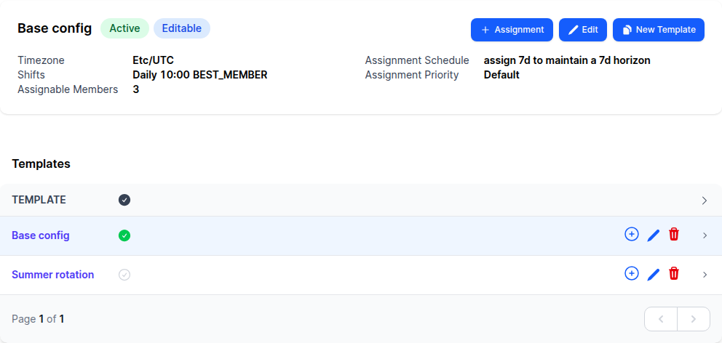This screenshot has width=722, height=343.
Task: Click add assignment icon in Base config row
Action: 631,234
